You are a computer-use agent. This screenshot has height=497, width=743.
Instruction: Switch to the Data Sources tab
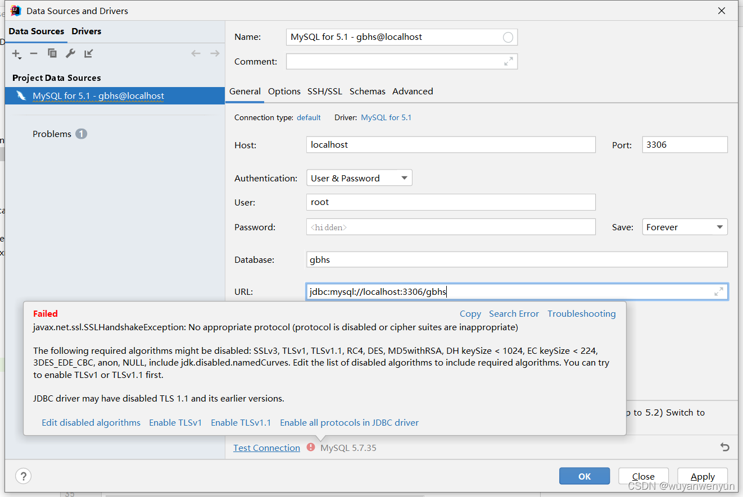(x=37, y=31)
